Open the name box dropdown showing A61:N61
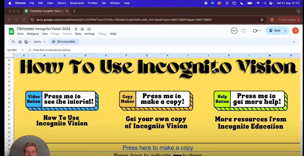304x156 pixels. (23, 50)
